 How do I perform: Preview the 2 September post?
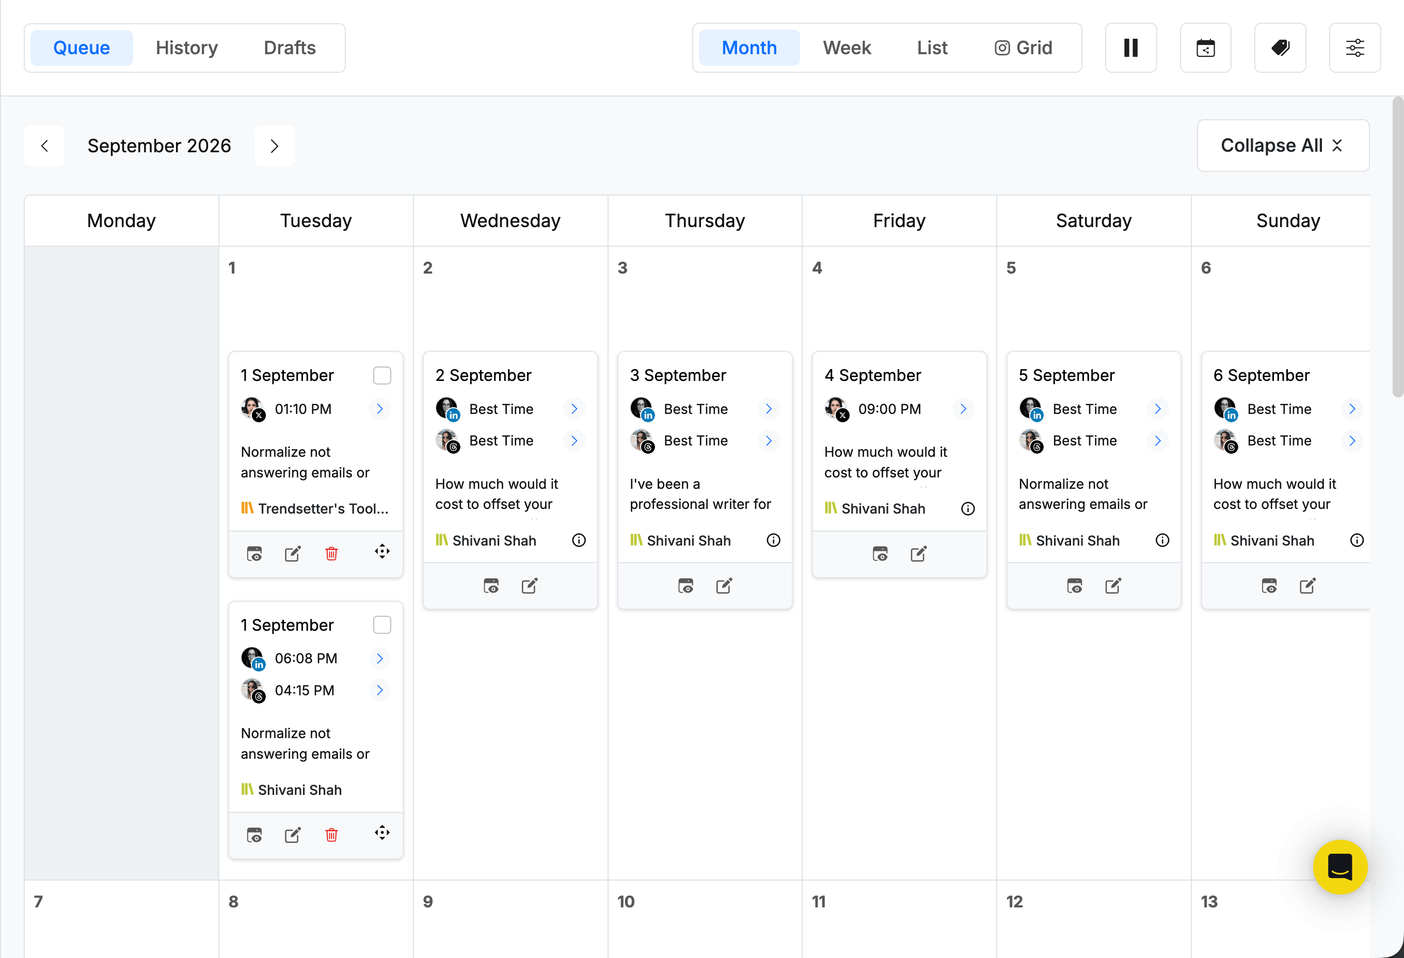click(x=491, y=585)
